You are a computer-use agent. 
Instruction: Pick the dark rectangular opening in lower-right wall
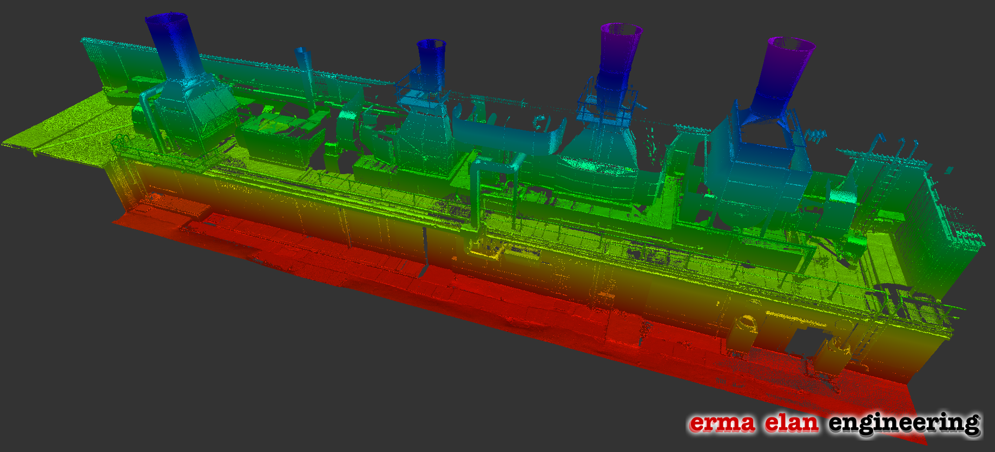pos(805,341)
